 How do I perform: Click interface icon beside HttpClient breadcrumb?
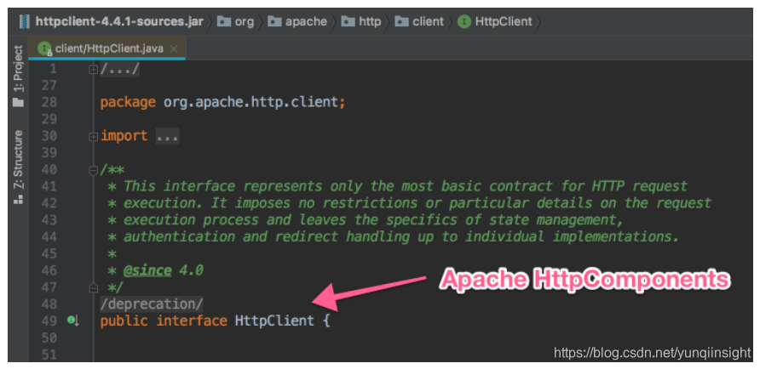464,22
